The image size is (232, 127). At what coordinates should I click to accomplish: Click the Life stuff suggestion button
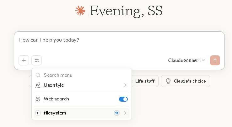coord(144,81)
